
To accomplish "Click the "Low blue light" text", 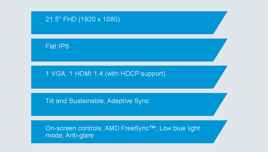I will point(180,128).
